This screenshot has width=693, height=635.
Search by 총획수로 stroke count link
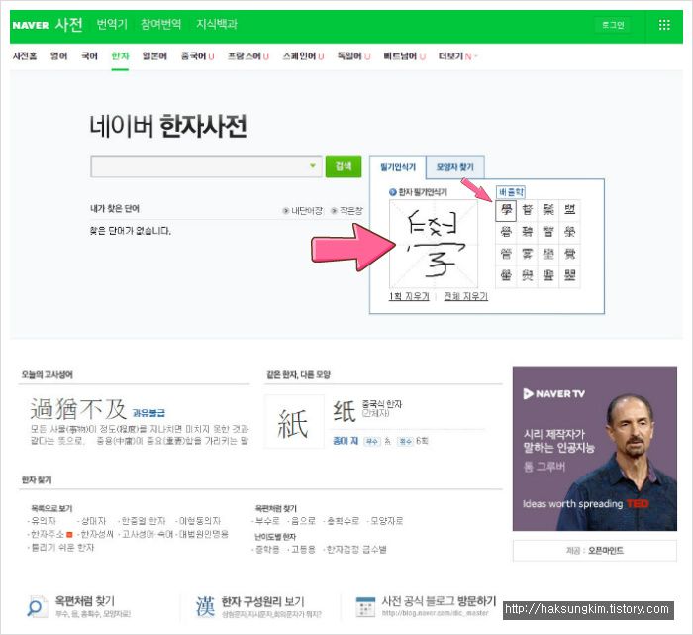343,521
